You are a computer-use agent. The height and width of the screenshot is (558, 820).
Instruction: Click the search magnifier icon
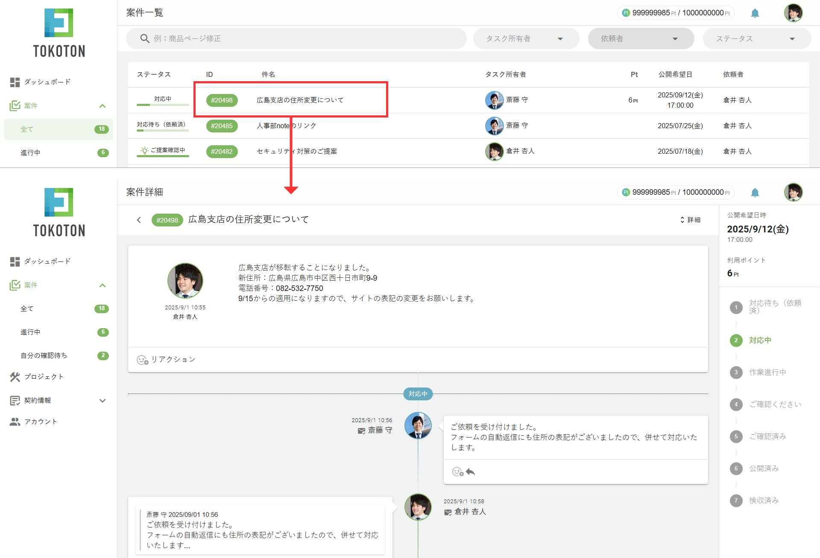(x=145, y=38)
